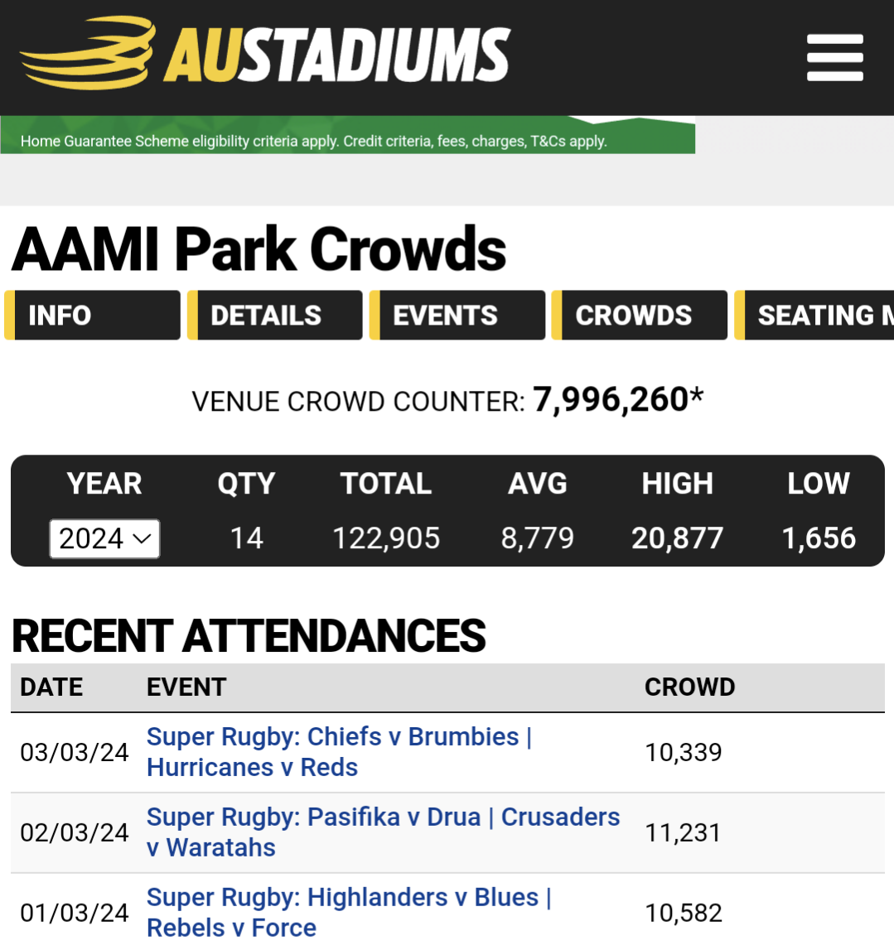Screen dimensions: 894x950
Task: Click the AAMI Park Crowds heading
Action: [x=259, y=249]
